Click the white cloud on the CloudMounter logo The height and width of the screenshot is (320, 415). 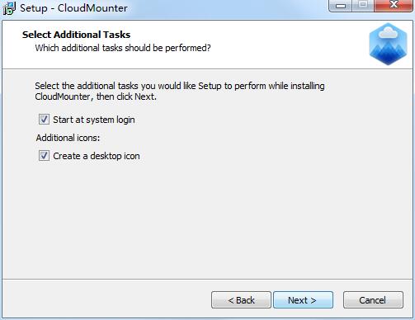click(388, 34)
